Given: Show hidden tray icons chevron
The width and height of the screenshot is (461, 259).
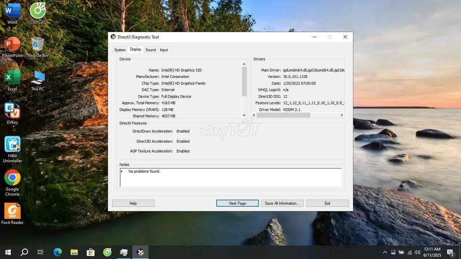Looking at the screenshot, I should pos(384,252).
